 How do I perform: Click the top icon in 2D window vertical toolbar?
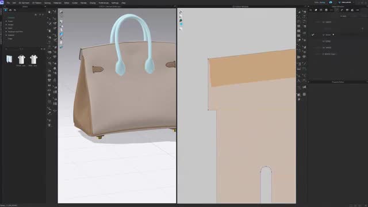[181, 12]
